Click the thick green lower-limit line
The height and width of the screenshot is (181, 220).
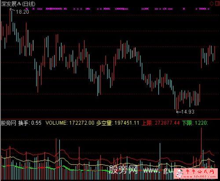[56, 169]
